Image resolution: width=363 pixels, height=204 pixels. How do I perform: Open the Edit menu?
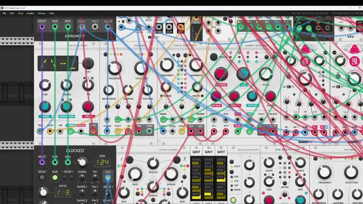pyautogui.click(x=12, y=13)
